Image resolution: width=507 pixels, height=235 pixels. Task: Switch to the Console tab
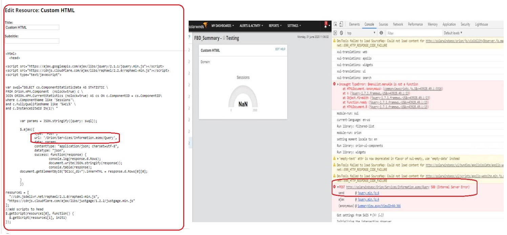[369, 24]
